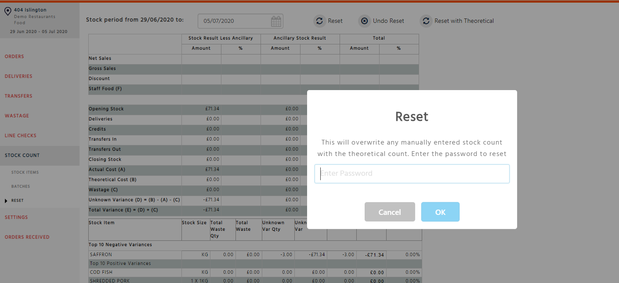The width and height of the screenshot is (619, 283).
Task: Click the Opening Stock row label
Action: (106, 109)
